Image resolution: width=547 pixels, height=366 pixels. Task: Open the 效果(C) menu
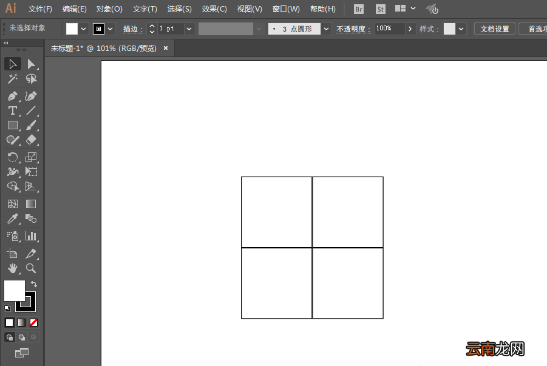[x=214, y=9]
